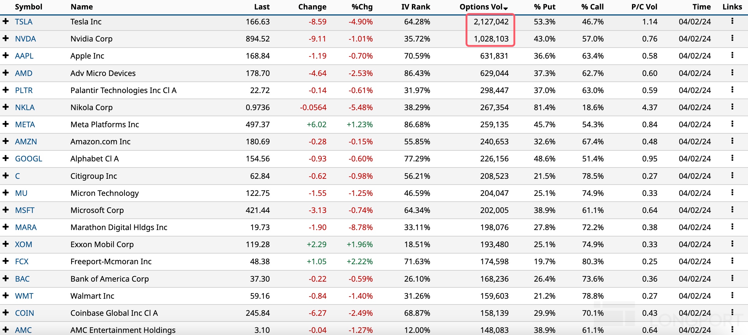
Task: Click Tesla's options volume value 2,127,042
Action: tap(491, 22)
